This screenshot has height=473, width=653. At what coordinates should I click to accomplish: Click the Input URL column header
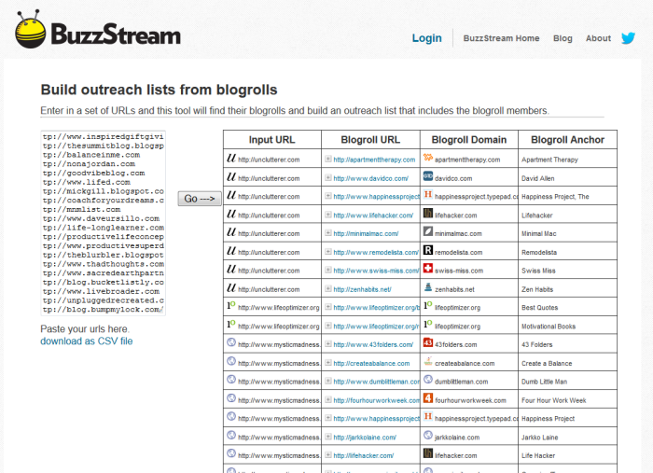(x=272, y=140)
